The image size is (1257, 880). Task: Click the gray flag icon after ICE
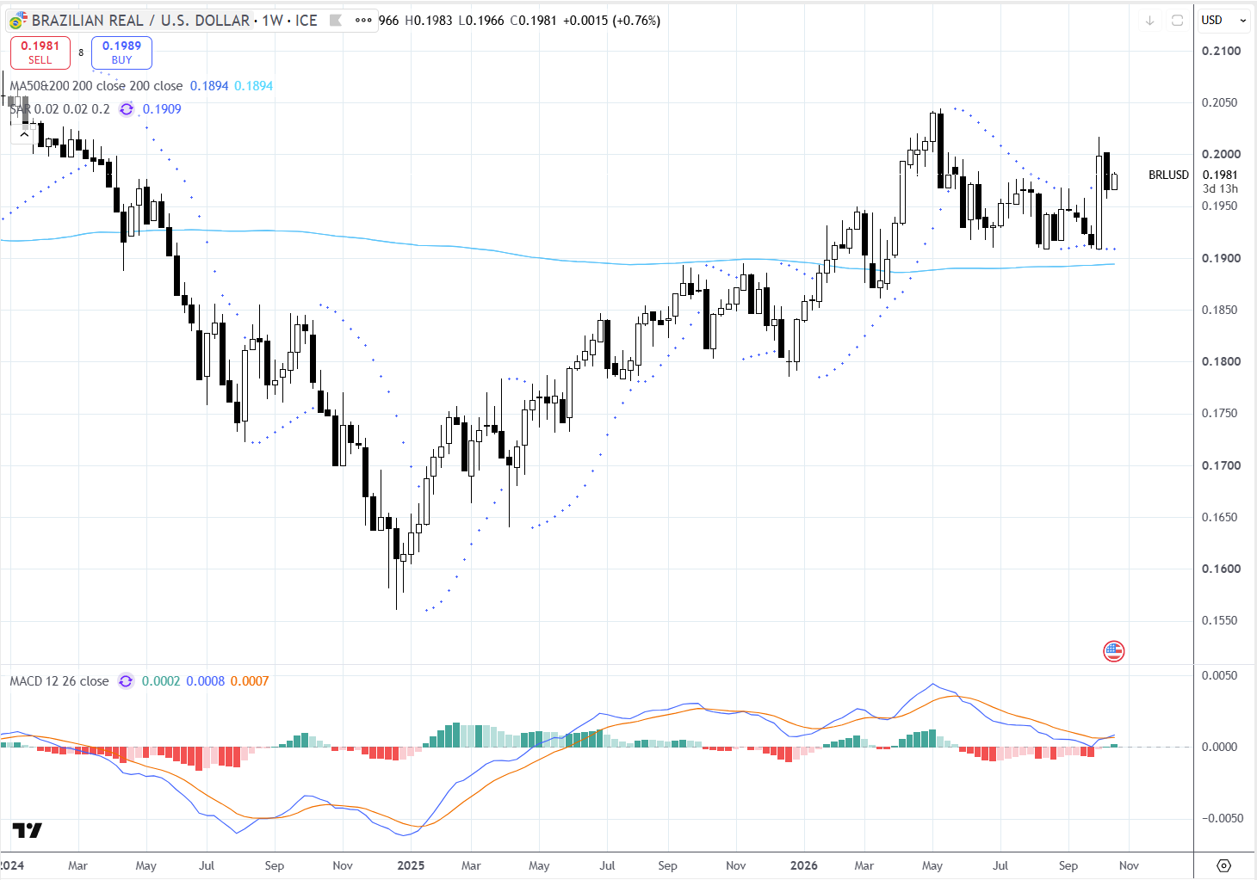(336, 21)
